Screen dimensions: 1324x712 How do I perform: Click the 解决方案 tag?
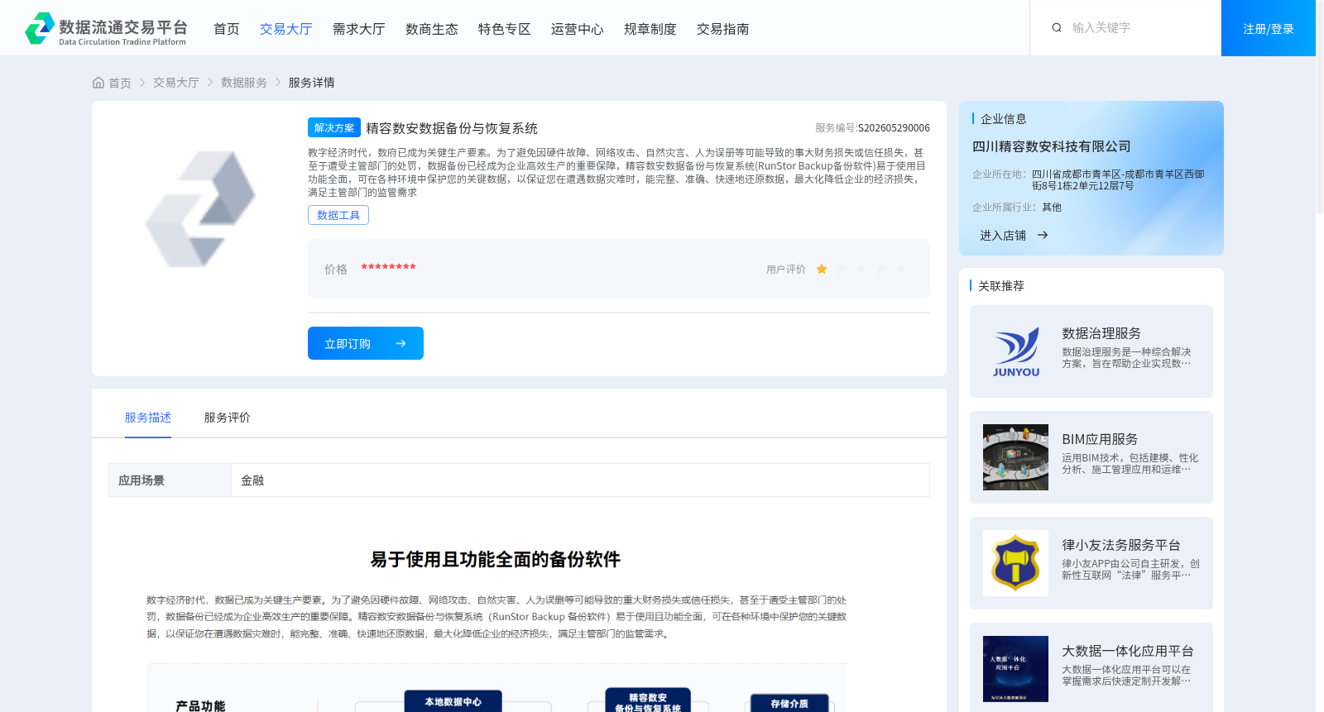(334, 127)
